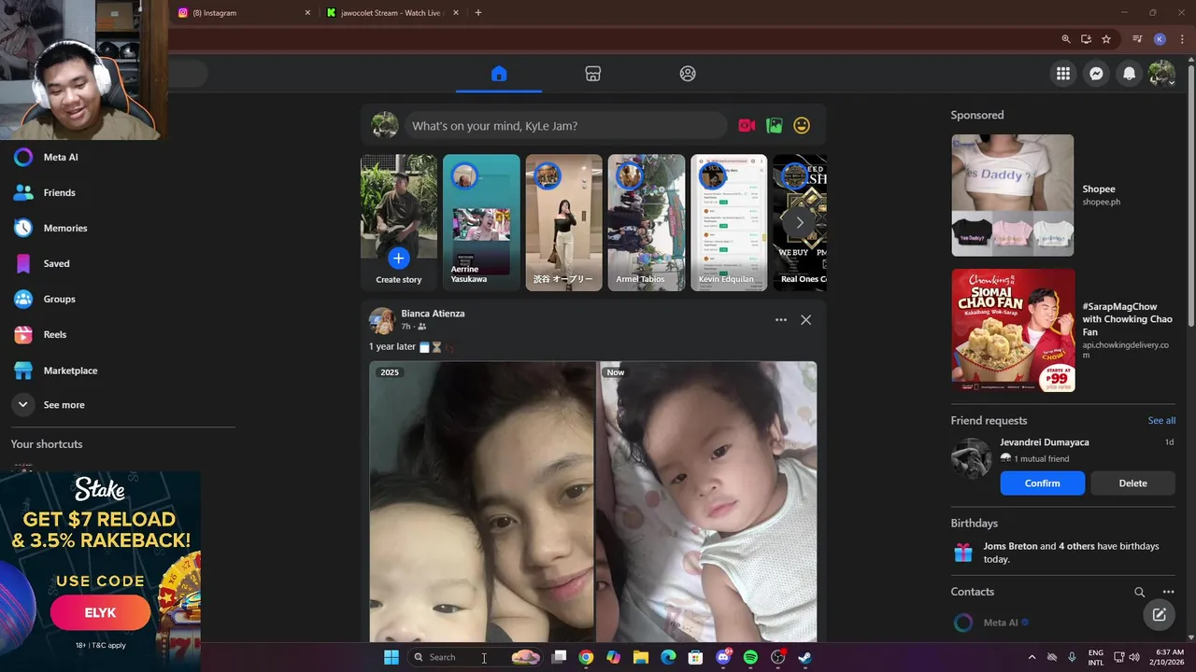Image resolution: width=1196 pixels, height=672 pixels.
Task: Open the Now photo in post
Action: coord(707,501)
